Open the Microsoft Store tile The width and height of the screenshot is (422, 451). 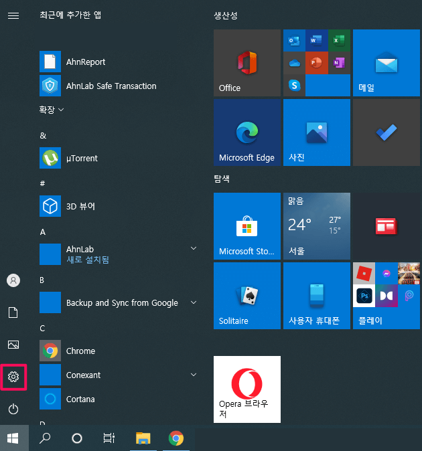247,226
